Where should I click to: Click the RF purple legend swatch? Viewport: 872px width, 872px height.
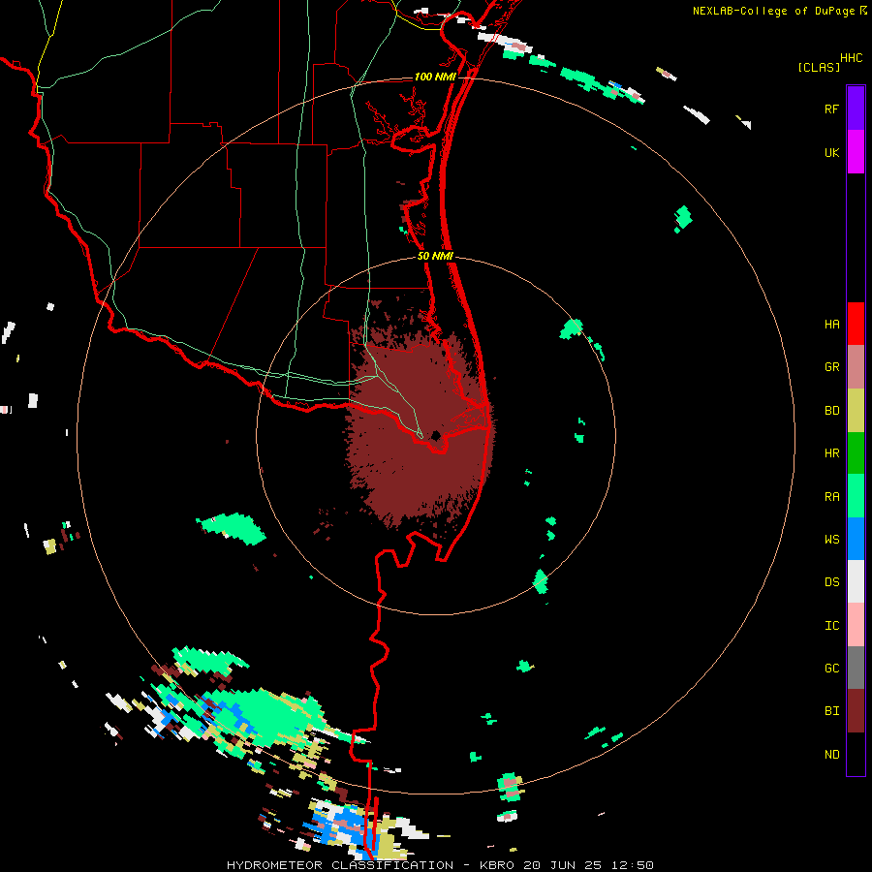(856, 109)
